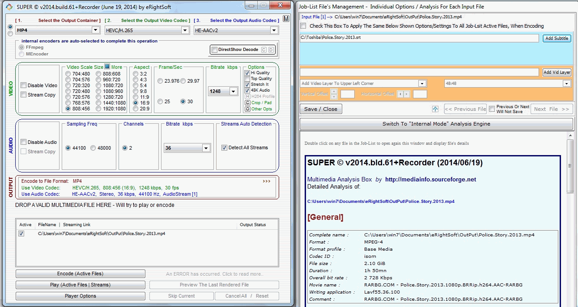578x307 pixels.
Task: Select the 1920:1080 video scale size
Action: point(99,109)
